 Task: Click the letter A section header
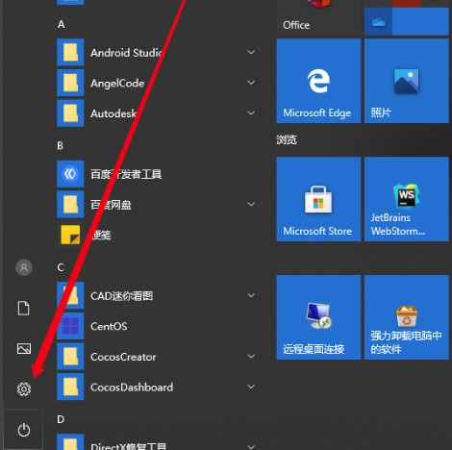click(x=62, y=24)
